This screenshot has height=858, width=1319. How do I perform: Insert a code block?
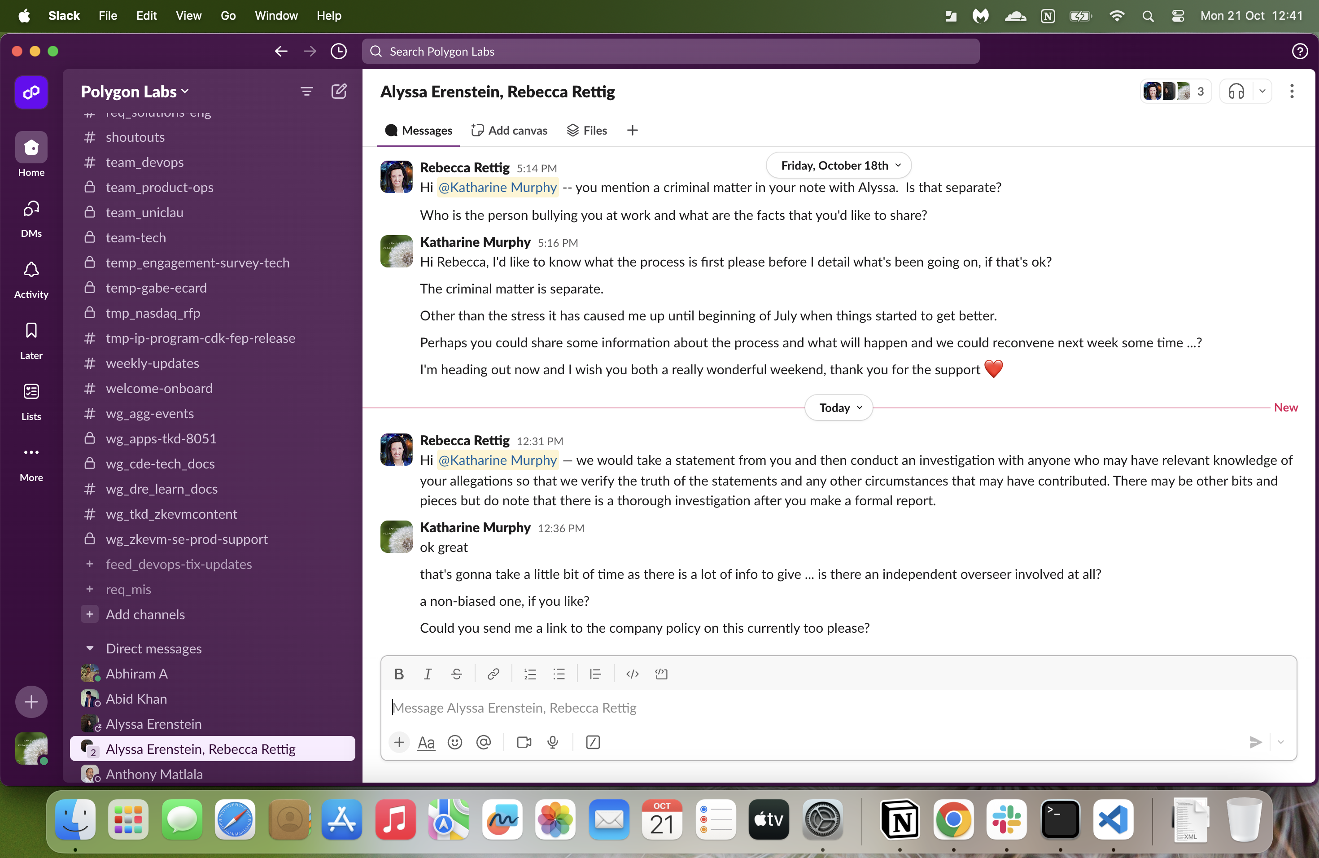click(x=662, y=674)
